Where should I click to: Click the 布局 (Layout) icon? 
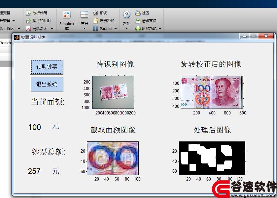pos(84,14)
